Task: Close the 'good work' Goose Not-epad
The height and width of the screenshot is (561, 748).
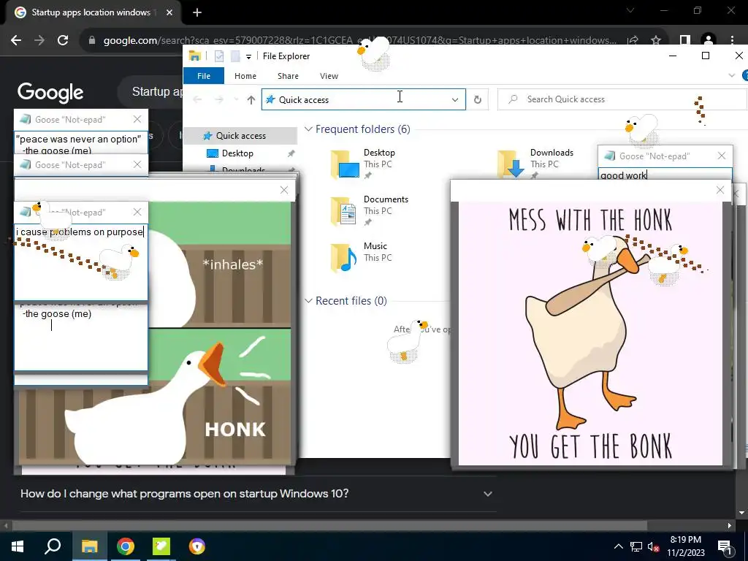Action: tap(722, 156)
